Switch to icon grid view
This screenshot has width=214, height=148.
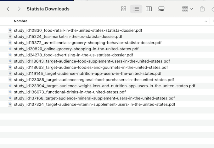[123, 9]
